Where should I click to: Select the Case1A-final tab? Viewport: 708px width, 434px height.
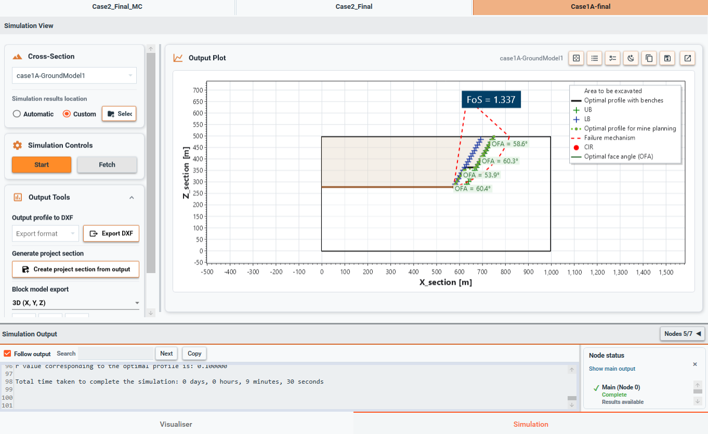591,7
